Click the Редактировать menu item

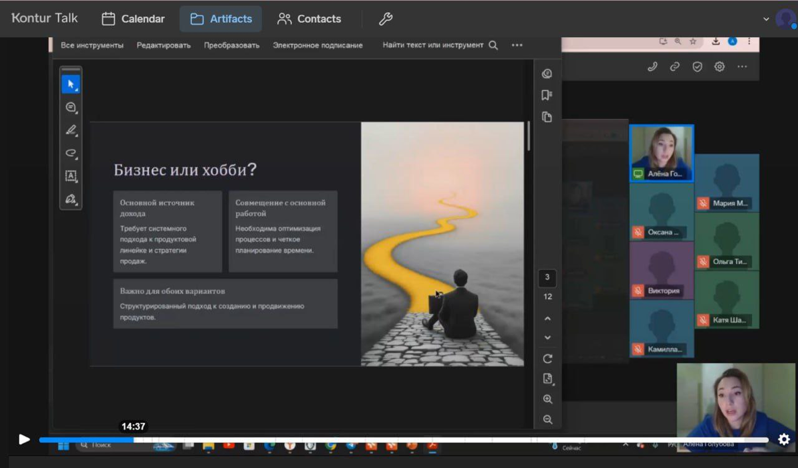click(x=164, y=45)
